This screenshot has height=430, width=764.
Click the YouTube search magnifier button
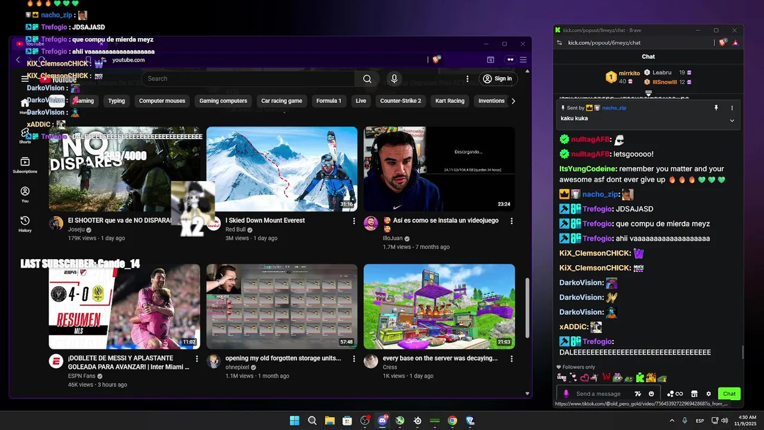367,79
